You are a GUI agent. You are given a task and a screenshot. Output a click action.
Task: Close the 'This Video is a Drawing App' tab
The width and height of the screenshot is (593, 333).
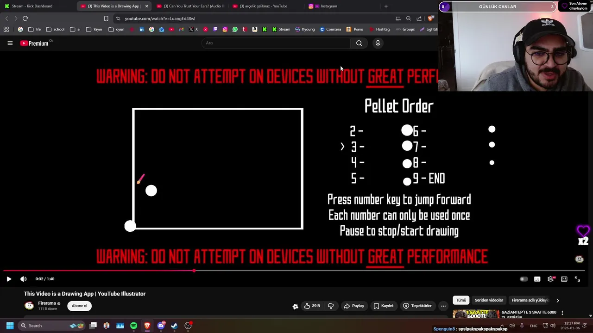coord(146,6)
